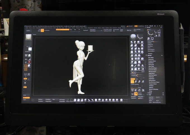The width and height of the screenshot is (190, 135).
Task: Expand SubTool Master in Zplugin
Action: 152,80
